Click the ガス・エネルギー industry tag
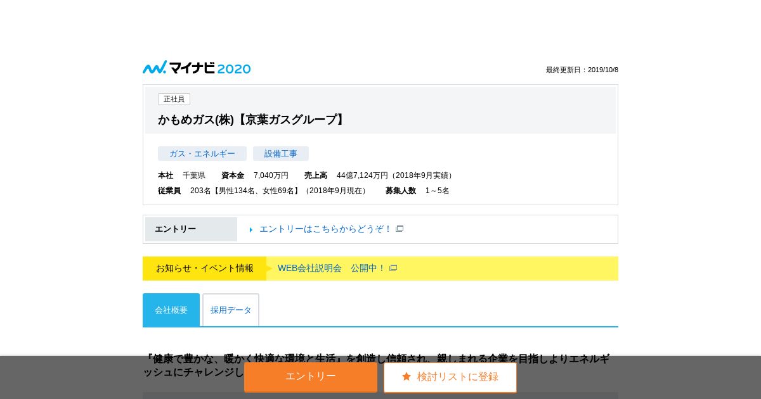Screen dimensions: 761x399 202,154
